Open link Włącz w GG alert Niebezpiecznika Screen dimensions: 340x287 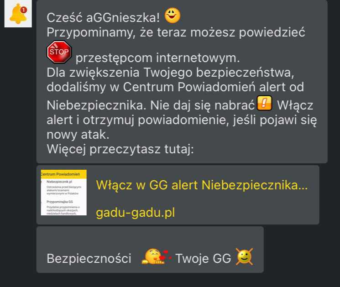pyautogui.click(x=202, y=185)
